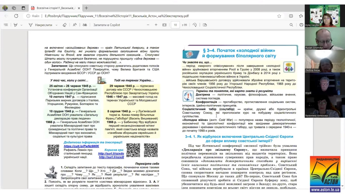Zoom in the PDF
The image size is (345, 194).
[x=156, y=25]
